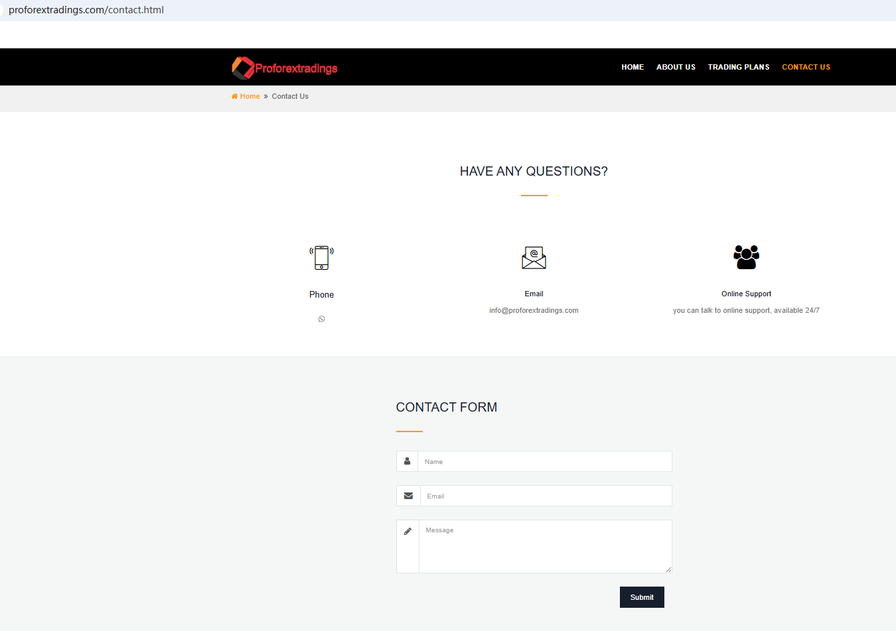The height and width of the screenshot is (631, 896).
Task: Click the phone icon
Action: click(x=321, y=257)
